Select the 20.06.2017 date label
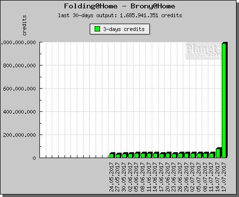Screen dimensions: 239x197 (x=168, y=177)
